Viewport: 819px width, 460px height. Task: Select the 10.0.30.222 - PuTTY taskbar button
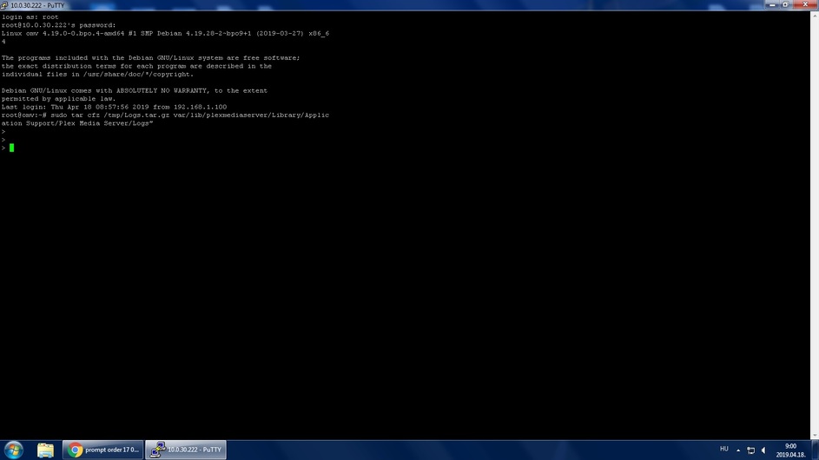click(185, 450)
